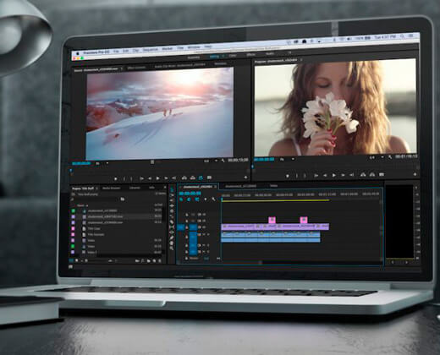The width and height of the screenshot is (440, 355).
Task: Select the Selection tool in the tools panel
Action: click(172, 189)
